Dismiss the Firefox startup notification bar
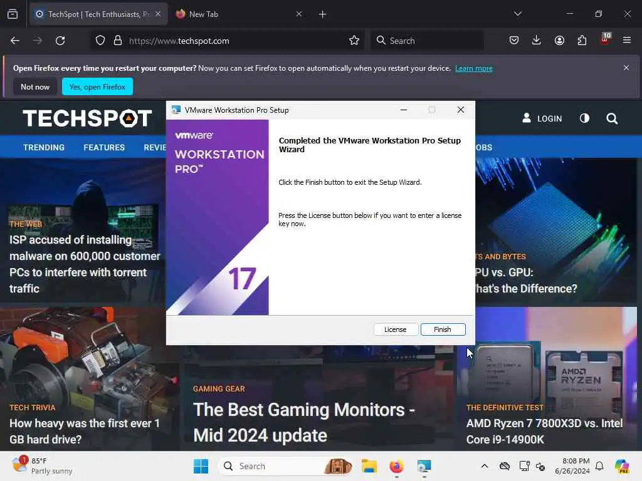Screen dimensions: 642x481 point(626,68)
